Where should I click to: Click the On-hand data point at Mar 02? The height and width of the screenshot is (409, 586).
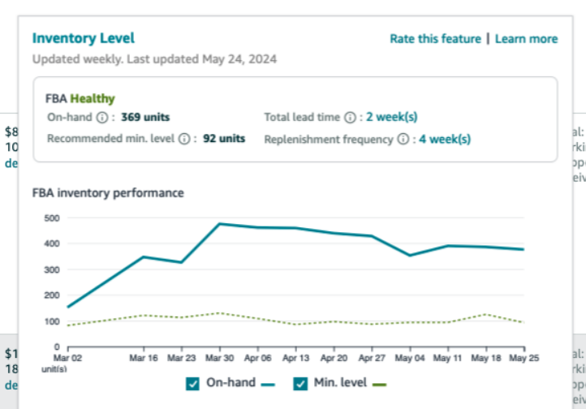(68, 307)
